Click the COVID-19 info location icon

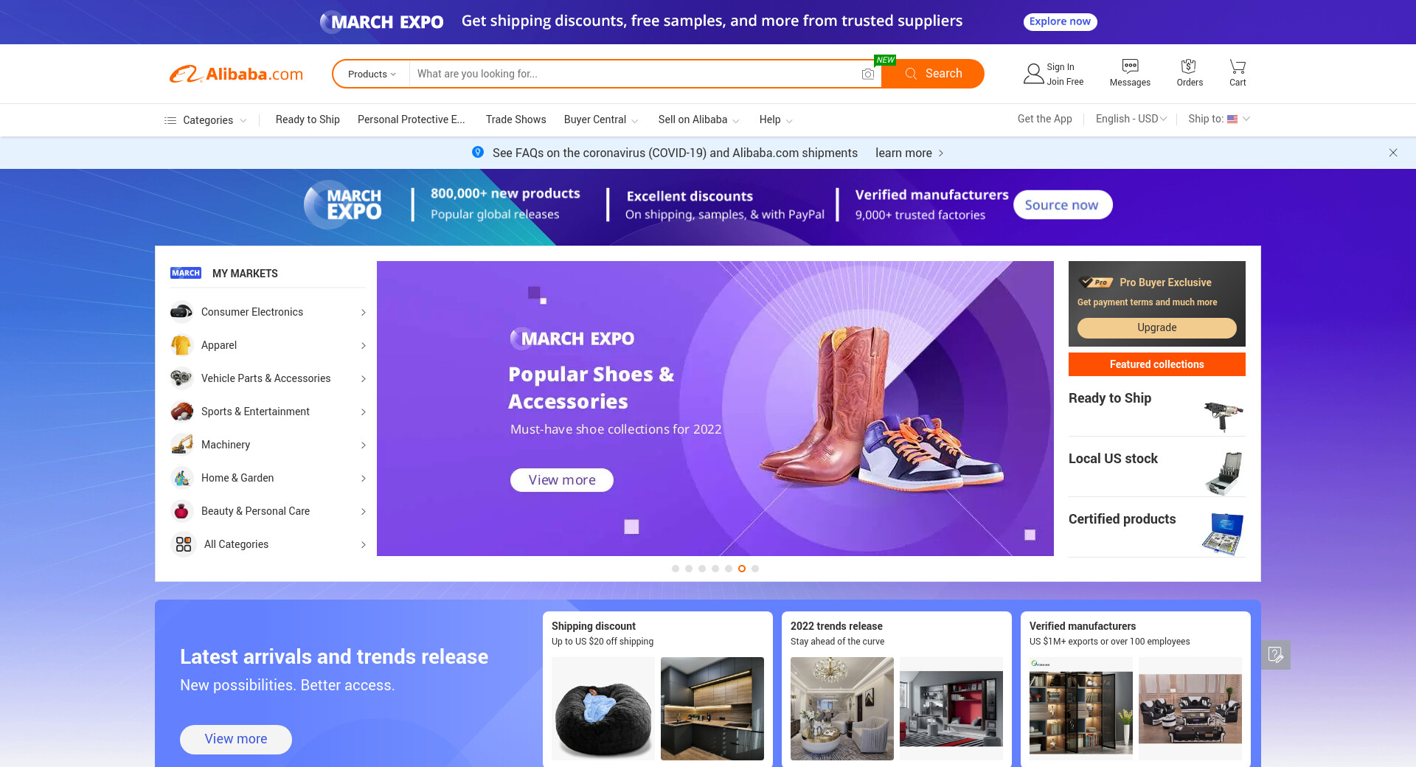(x=478, y=152)
